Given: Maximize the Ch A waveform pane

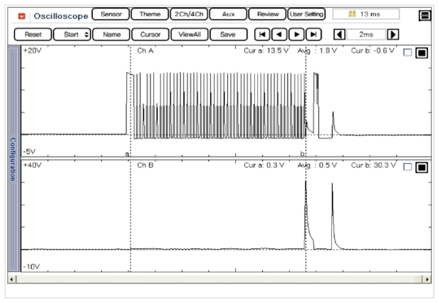Looking at the screenshot, I should pos(421,53).
